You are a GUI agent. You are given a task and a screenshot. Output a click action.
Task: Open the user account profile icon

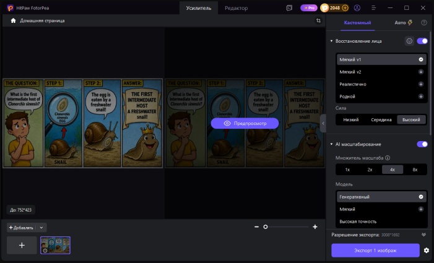point(357,8)
